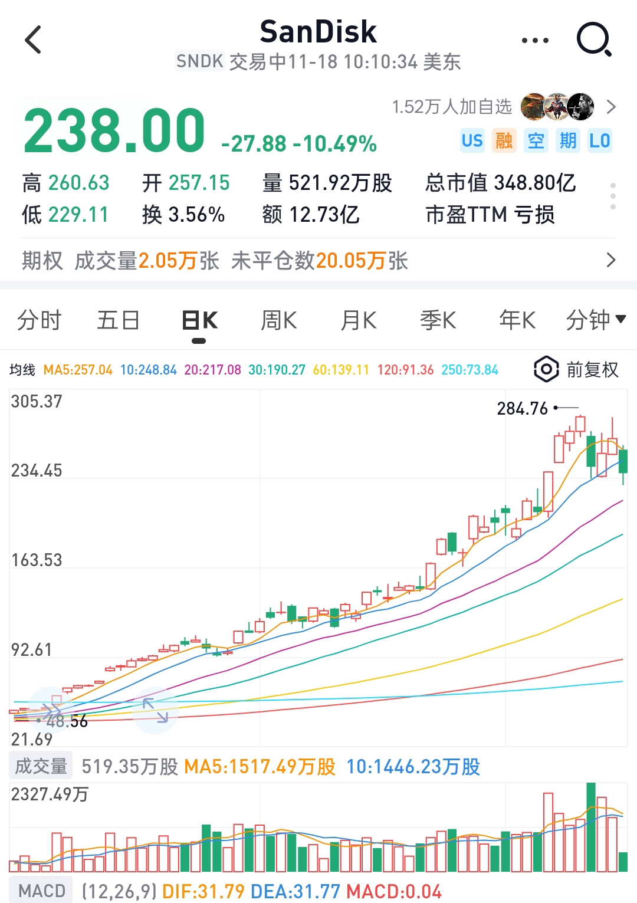Open the three-dot more options menu
This screenshot has height=903, width=637.
(535, 40)
